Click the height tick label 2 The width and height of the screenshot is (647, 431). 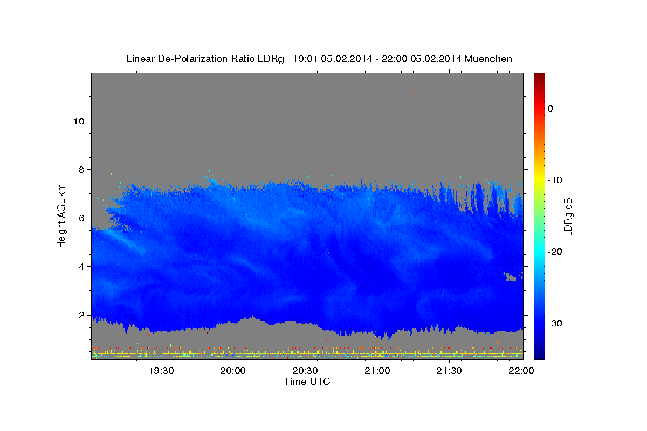(x=81, y=315)
